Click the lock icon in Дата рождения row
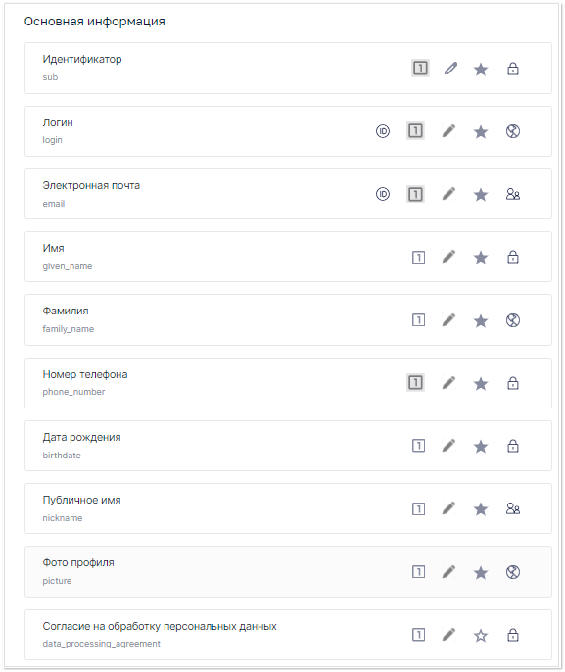The width and height of the screenshot is (565, 672). [513, 446]
